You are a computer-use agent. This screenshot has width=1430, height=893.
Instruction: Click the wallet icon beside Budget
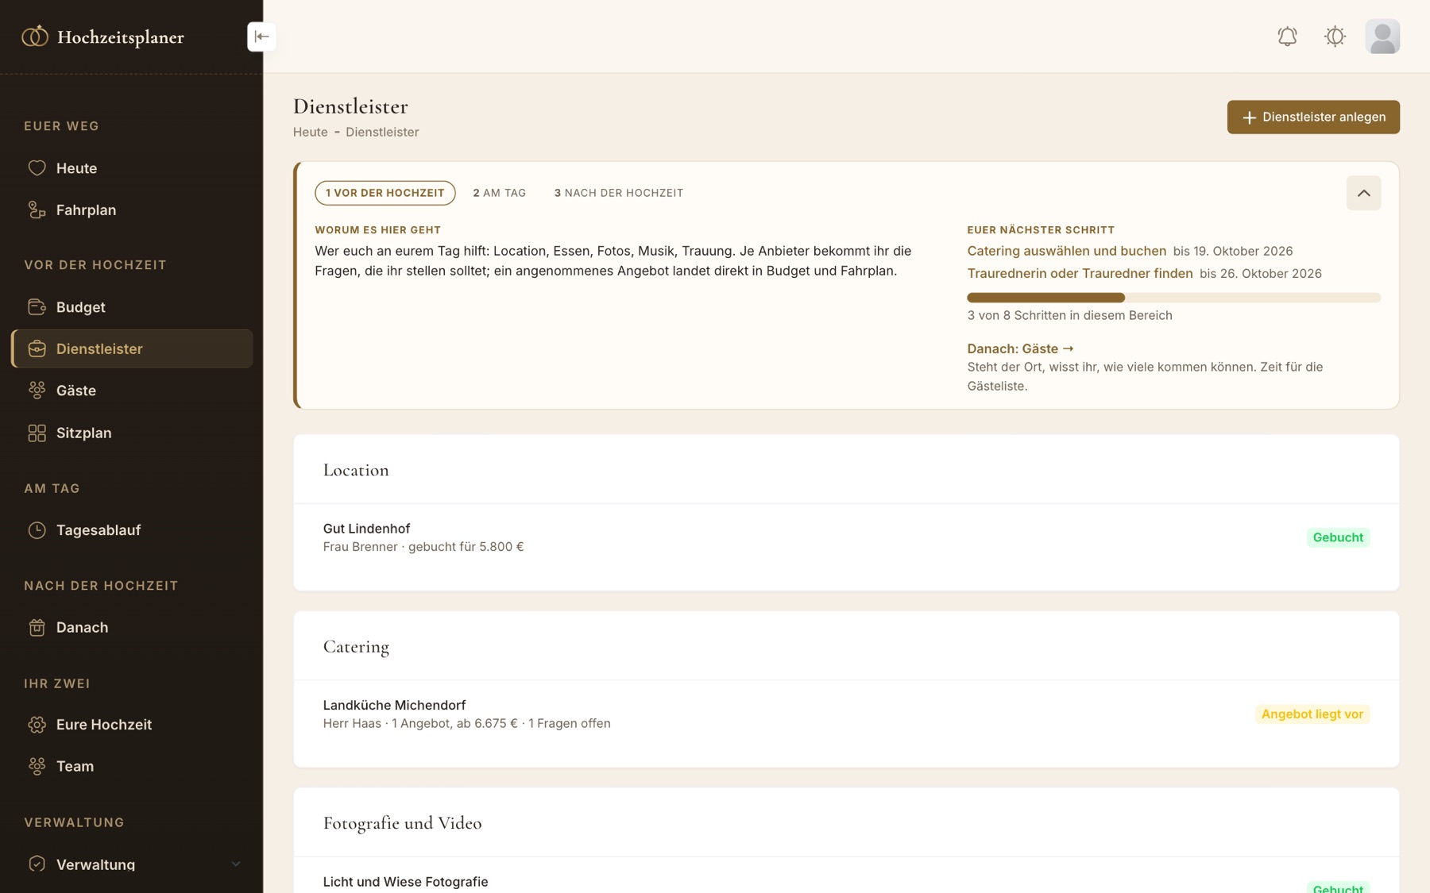tap(37, 307)
